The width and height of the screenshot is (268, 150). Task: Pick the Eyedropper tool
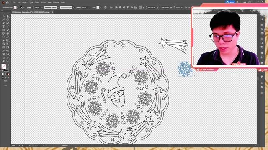tap(3, 51)
